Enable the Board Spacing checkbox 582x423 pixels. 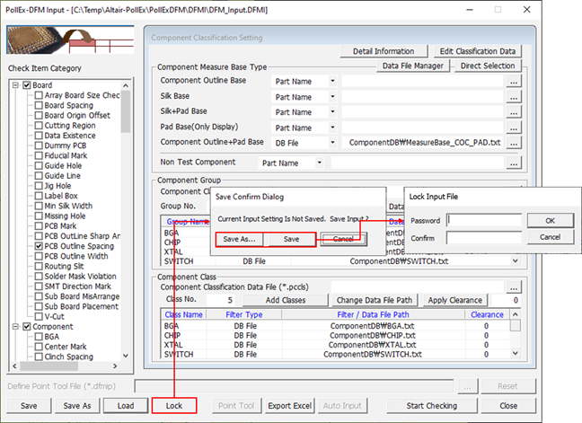[39, 105]
